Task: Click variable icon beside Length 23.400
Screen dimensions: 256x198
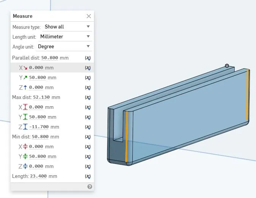Action: pos(88,176)
